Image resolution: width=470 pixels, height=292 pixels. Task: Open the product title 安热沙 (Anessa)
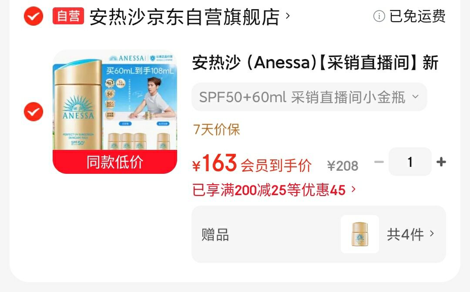[315, 63]
